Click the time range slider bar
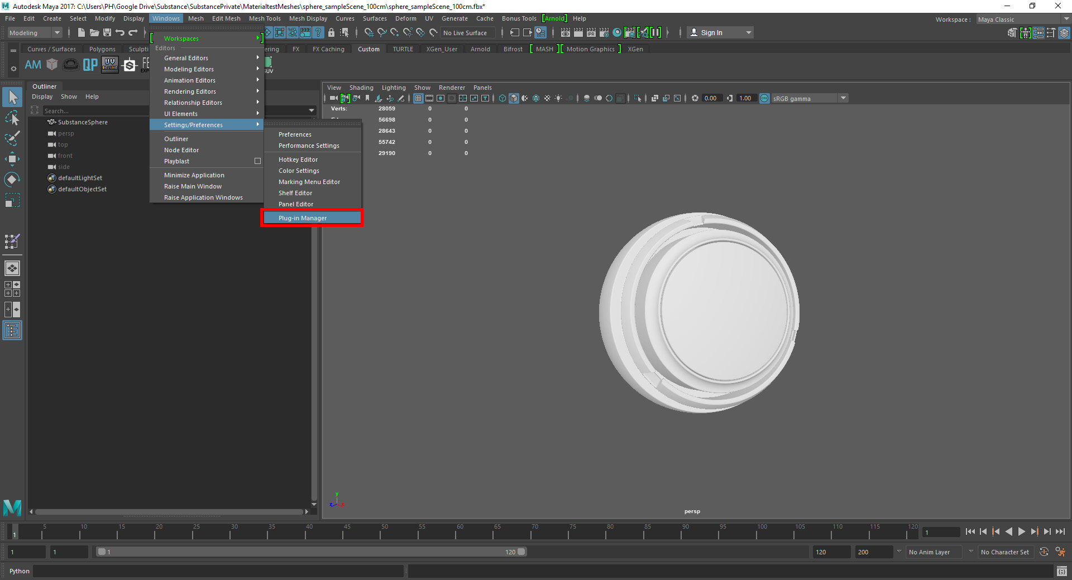 pos(310,552)
